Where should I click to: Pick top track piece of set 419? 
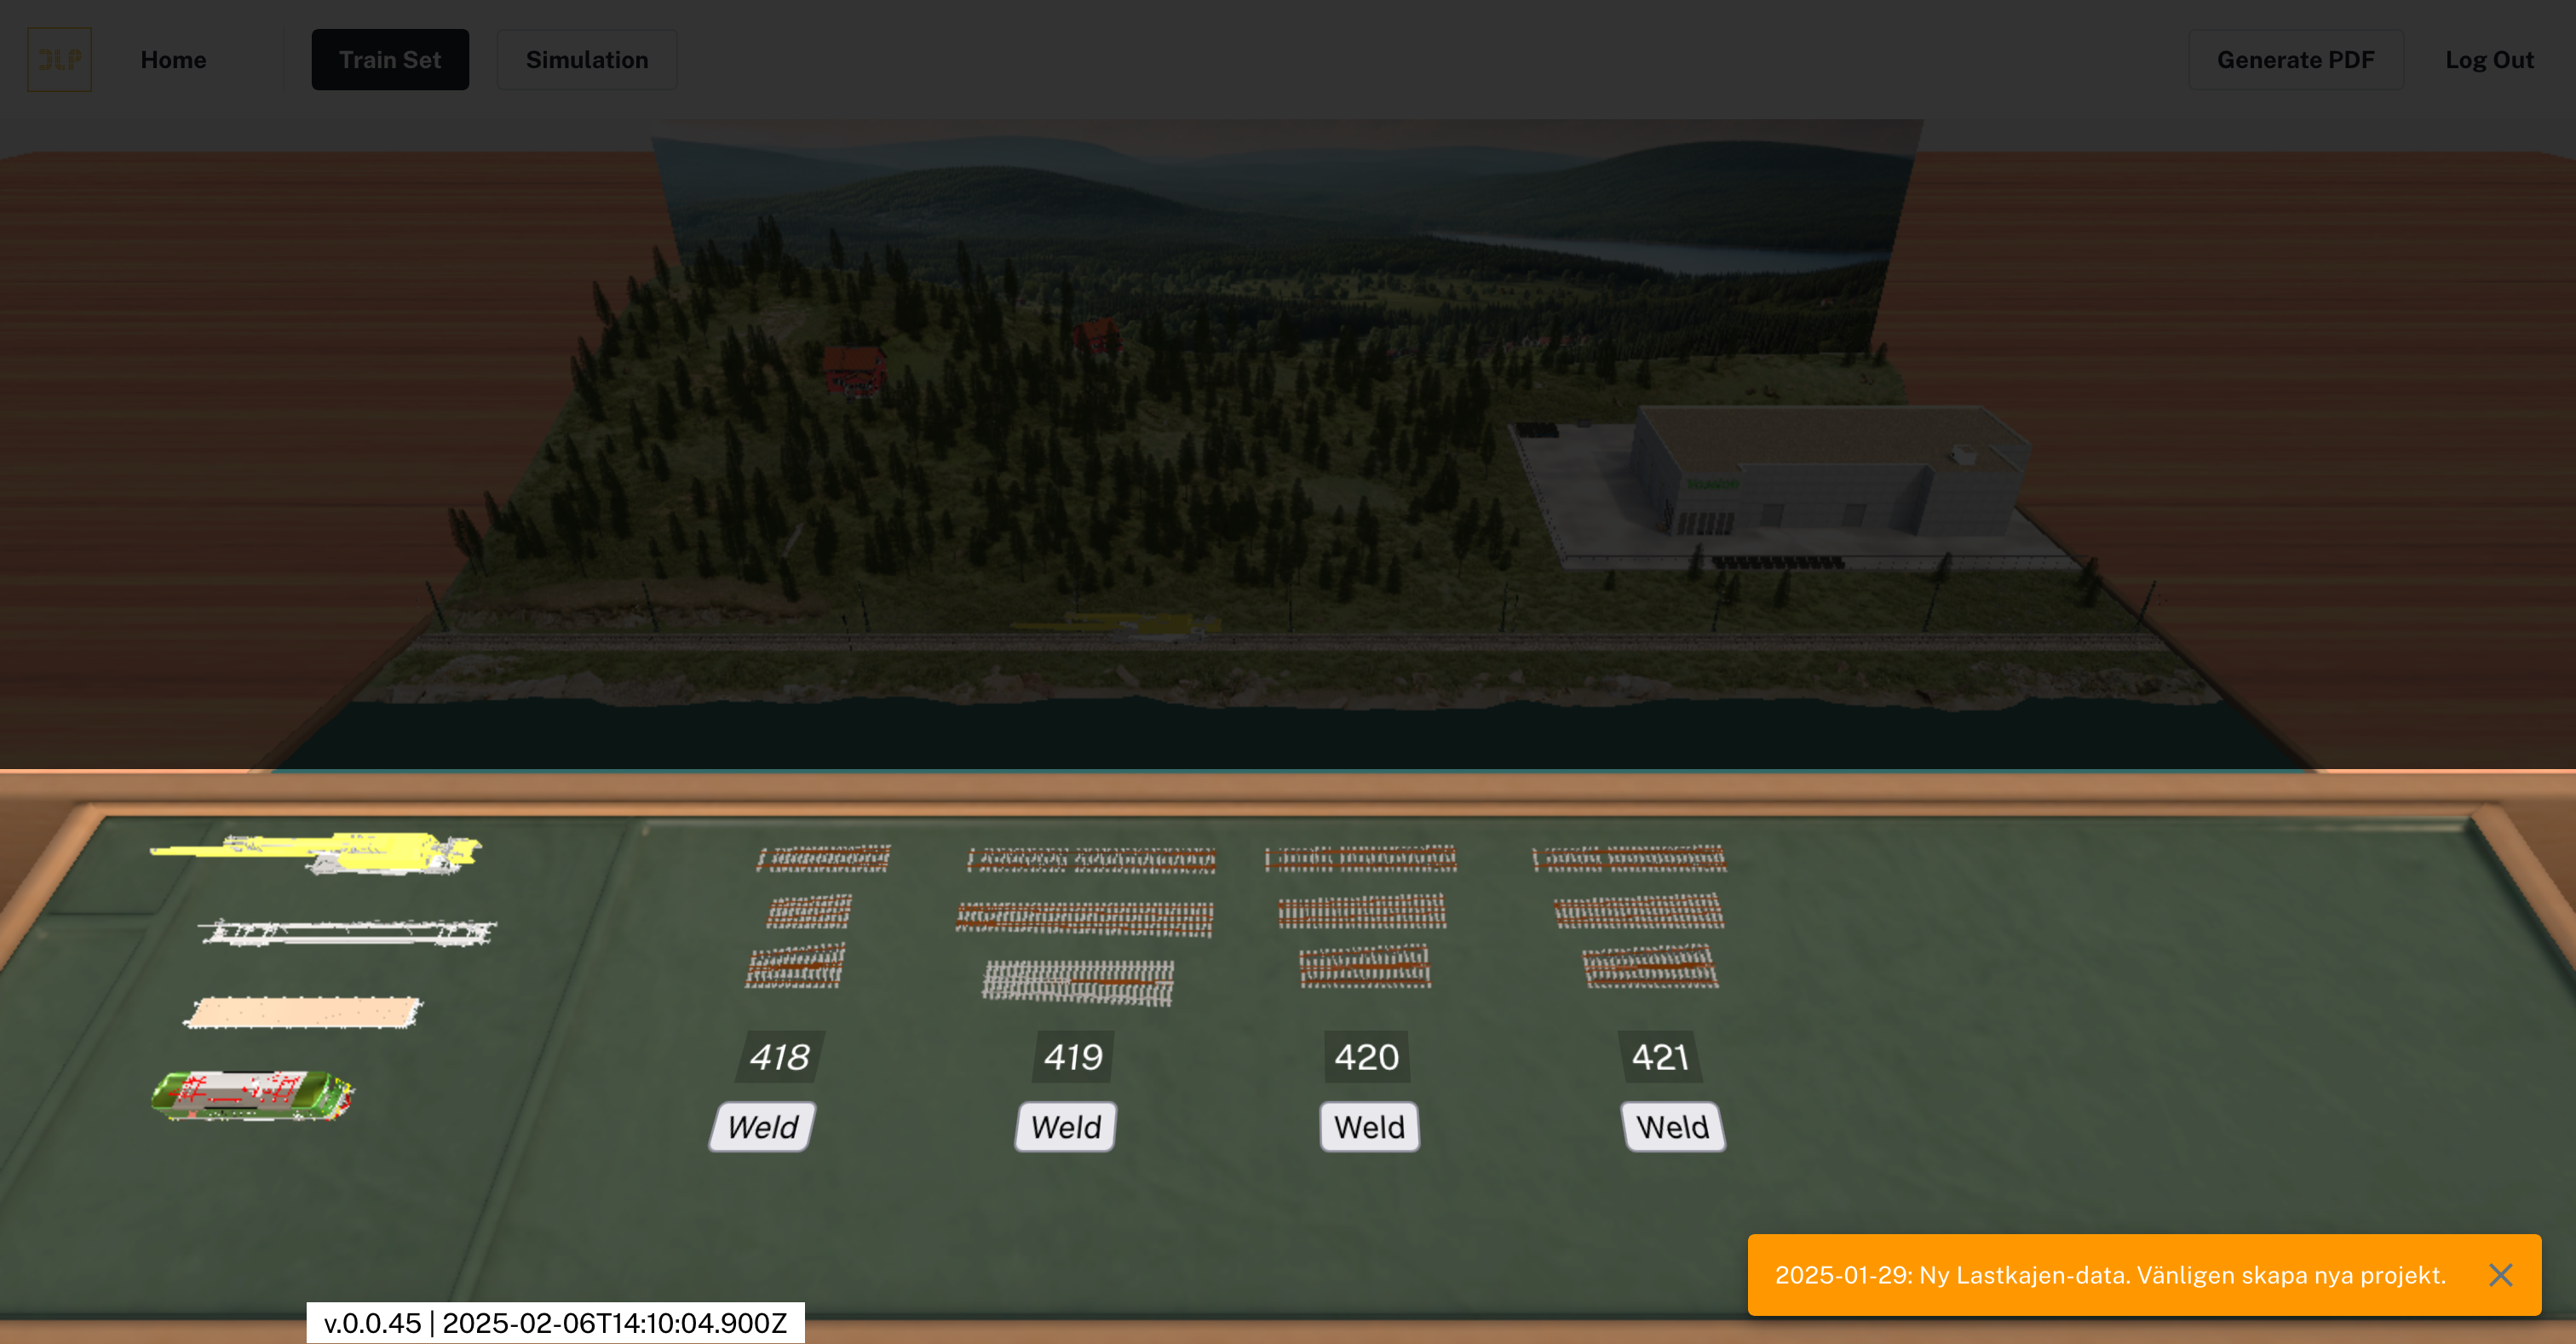(x=1091, y=860)
